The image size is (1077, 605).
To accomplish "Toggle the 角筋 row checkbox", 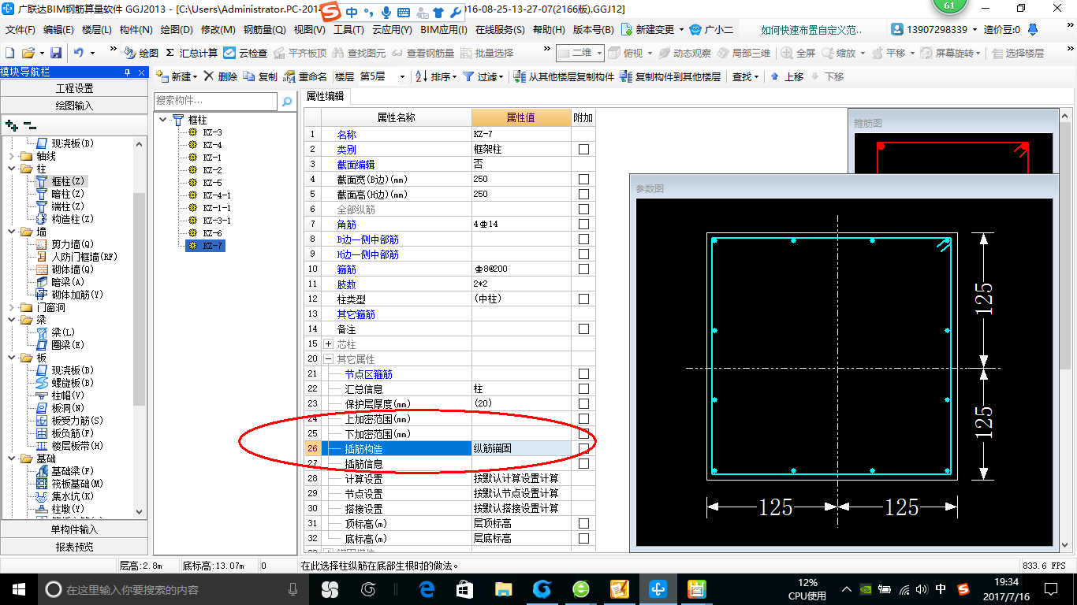I will click(x=583, y=224).
